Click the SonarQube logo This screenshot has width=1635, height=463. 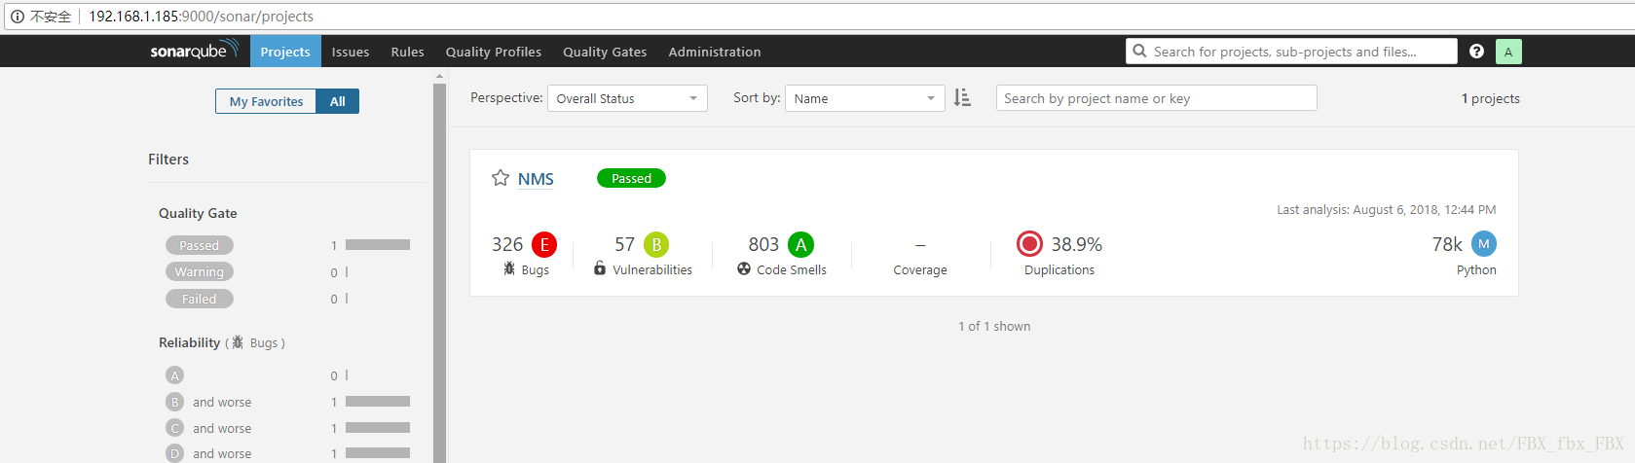point(194,51)
